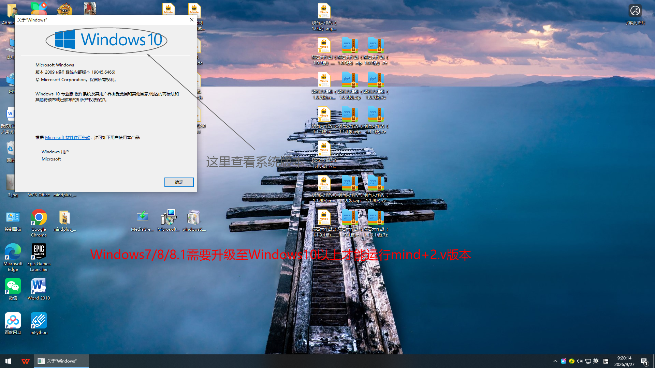Select 陨石大作战 (1.0.3版).7z archive icon

click(x=376, y=51)
